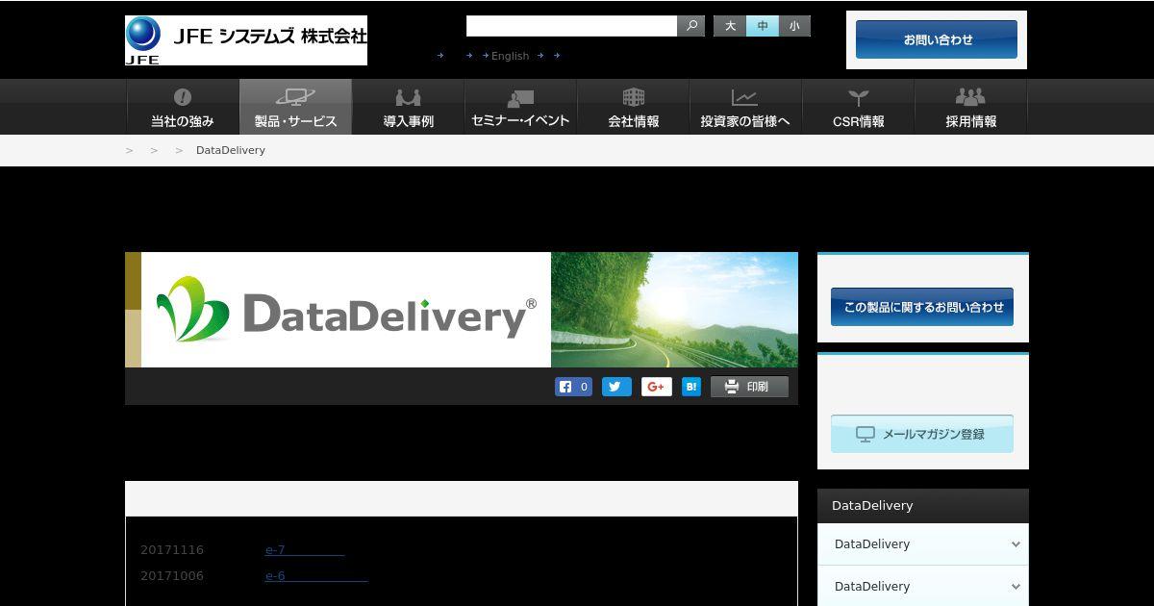Open the 製品・サービス menu
This screenshot has height=606, width=1154.
click(x=295, y=107)
